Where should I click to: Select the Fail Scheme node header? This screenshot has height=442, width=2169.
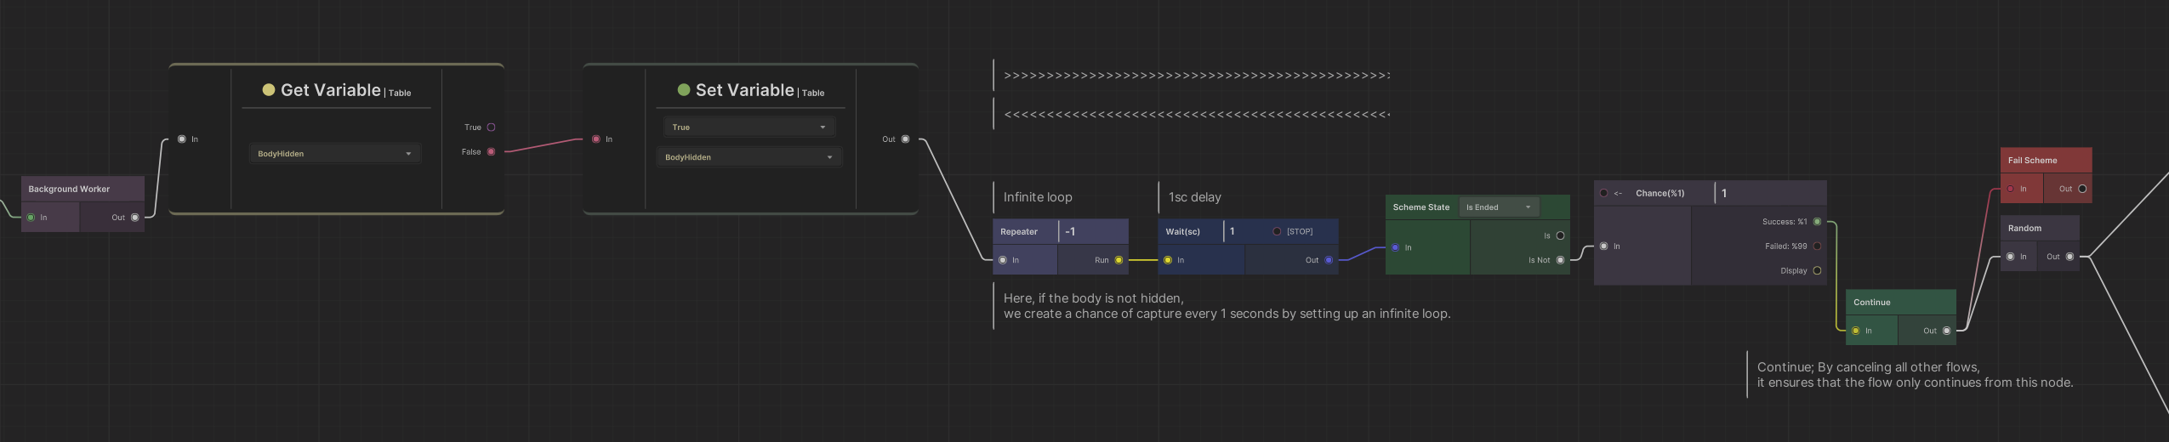click(2045, 160)
